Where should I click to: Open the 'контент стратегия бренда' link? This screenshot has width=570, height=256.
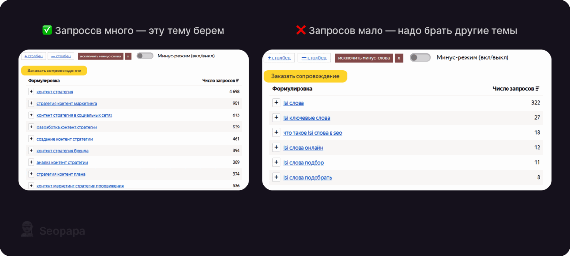[x=63, y=151]
